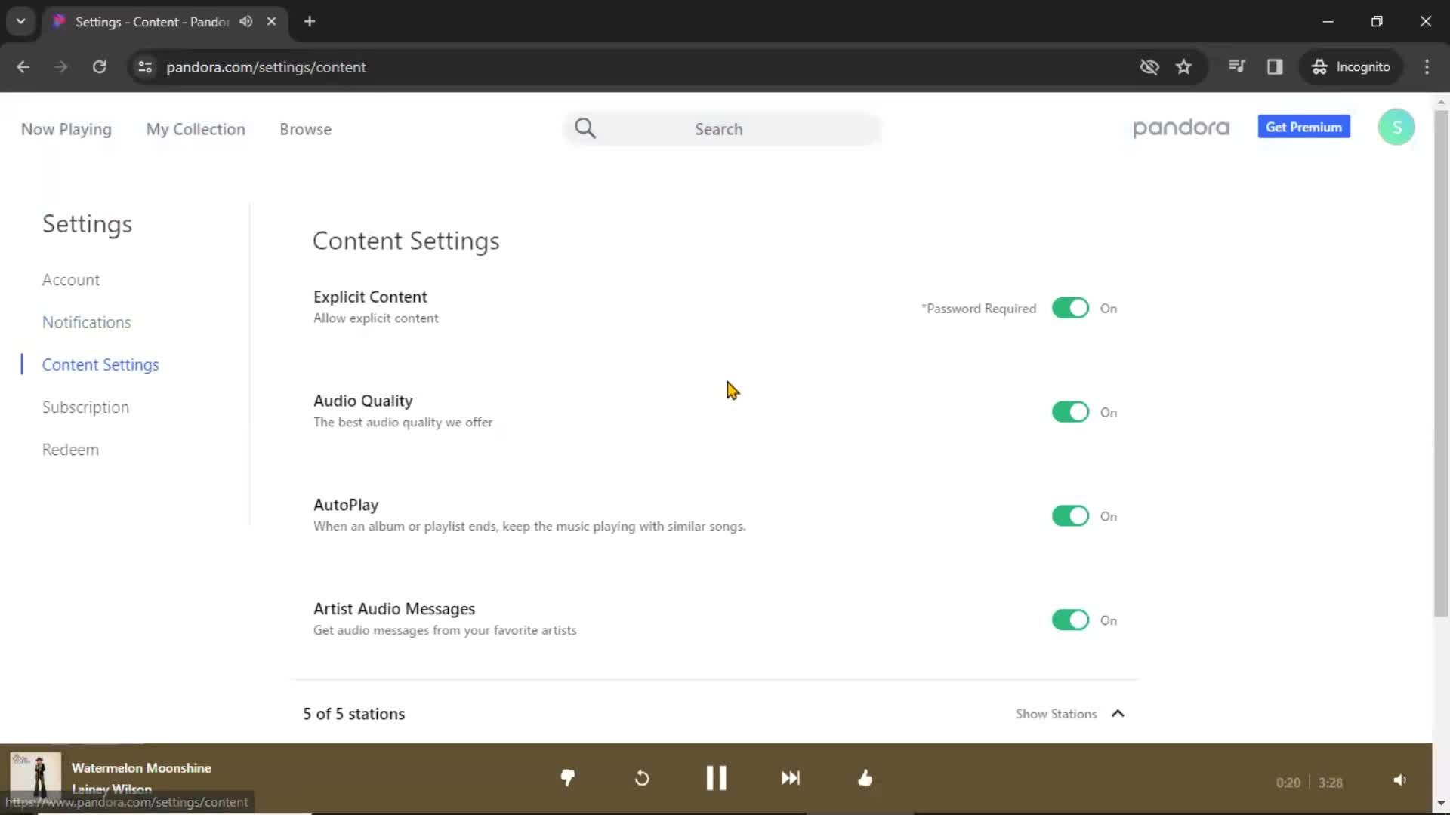Viewport: 1450px width, 815px height.
Task: View site information icon in address bar
Action: click(x=145, y=66)
